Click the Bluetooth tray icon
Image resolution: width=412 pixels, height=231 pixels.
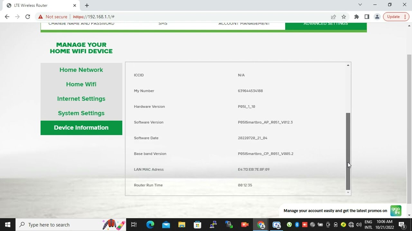pos(297,225)
